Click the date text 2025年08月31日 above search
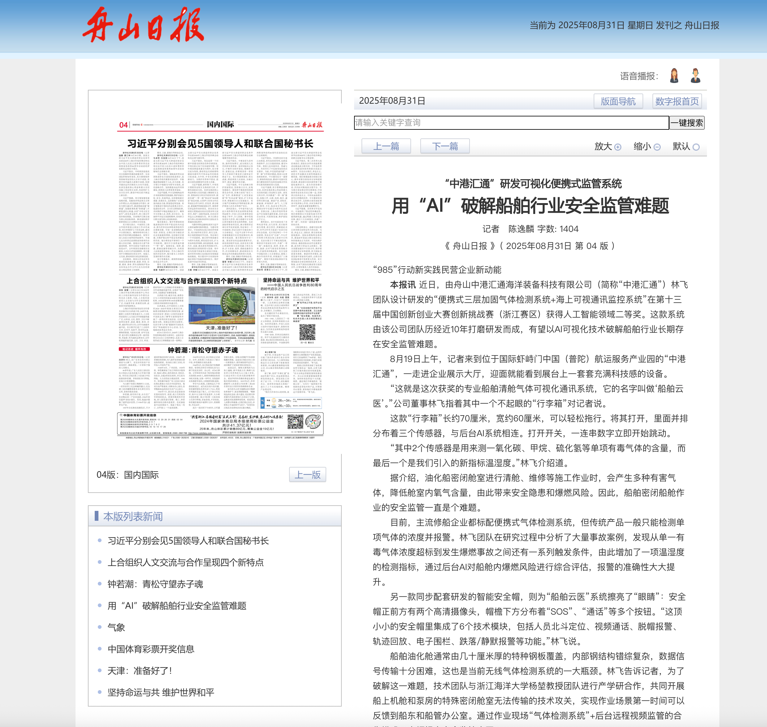Image resolution: width=767 pixels, height=727 pixels. (392, 101)
